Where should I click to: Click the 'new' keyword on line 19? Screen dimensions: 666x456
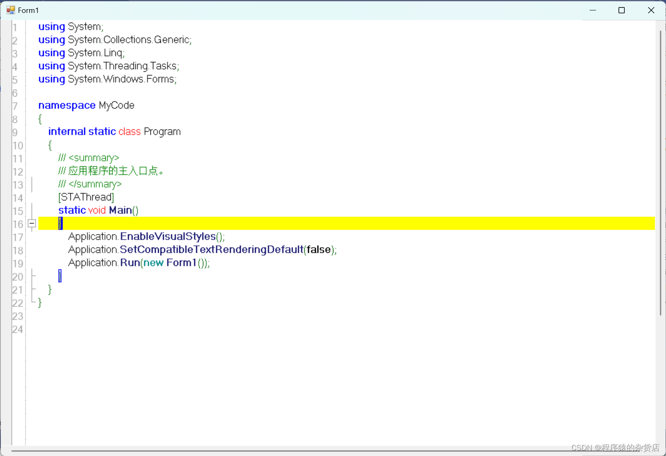[153, 263]
